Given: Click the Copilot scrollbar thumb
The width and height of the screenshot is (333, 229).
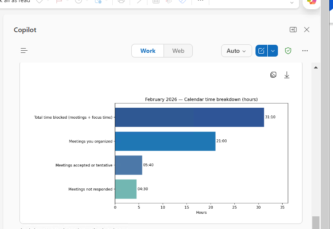Looking at the screenshot, I should pyautogui.click(x=316, y=222).
